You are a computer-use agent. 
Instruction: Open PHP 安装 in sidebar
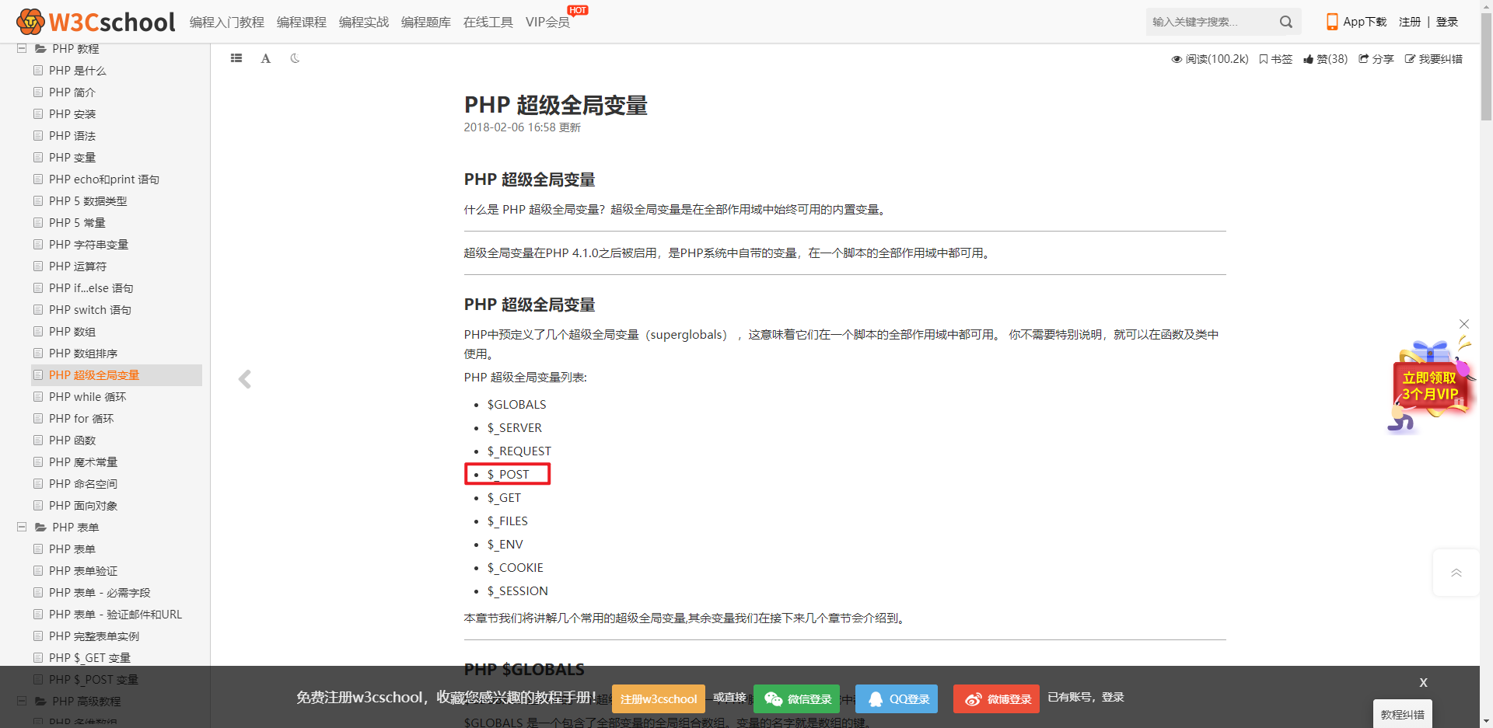click(72, 114)
